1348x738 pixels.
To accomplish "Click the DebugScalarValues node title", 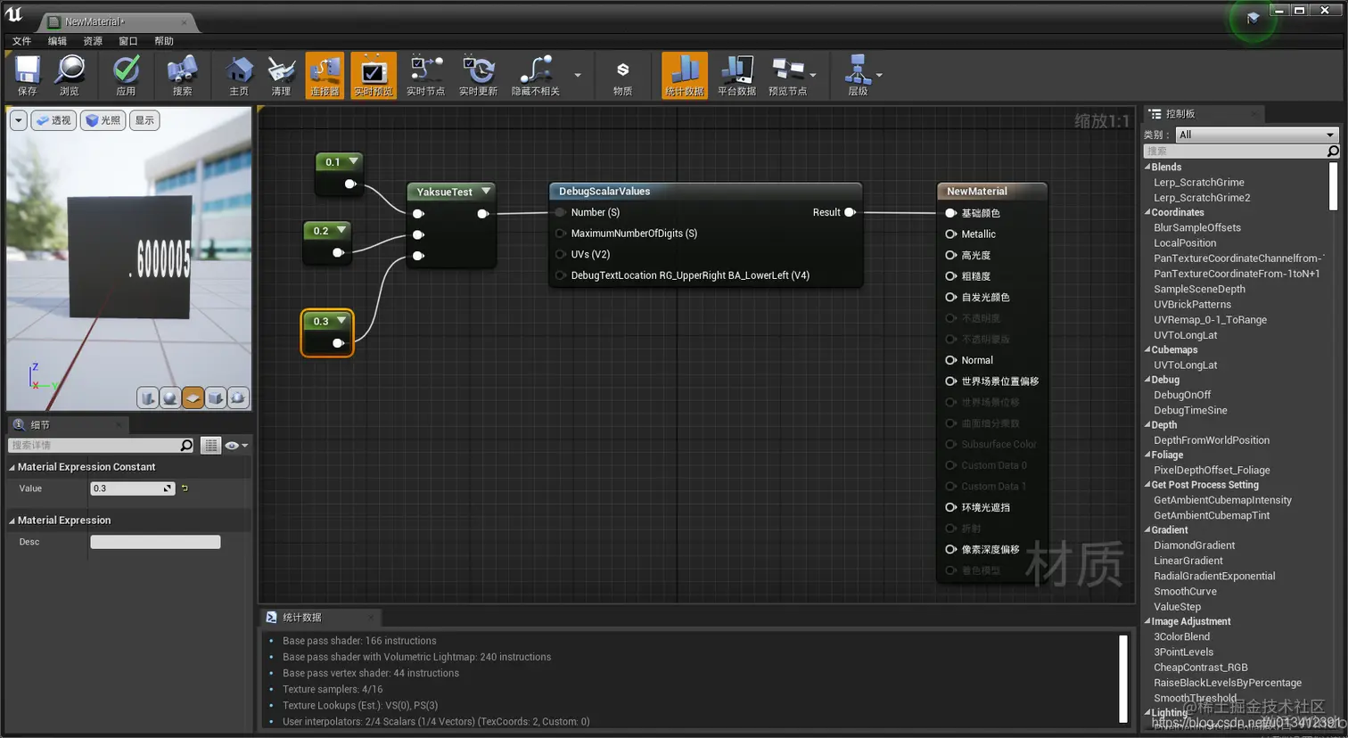I will (604, 191).
